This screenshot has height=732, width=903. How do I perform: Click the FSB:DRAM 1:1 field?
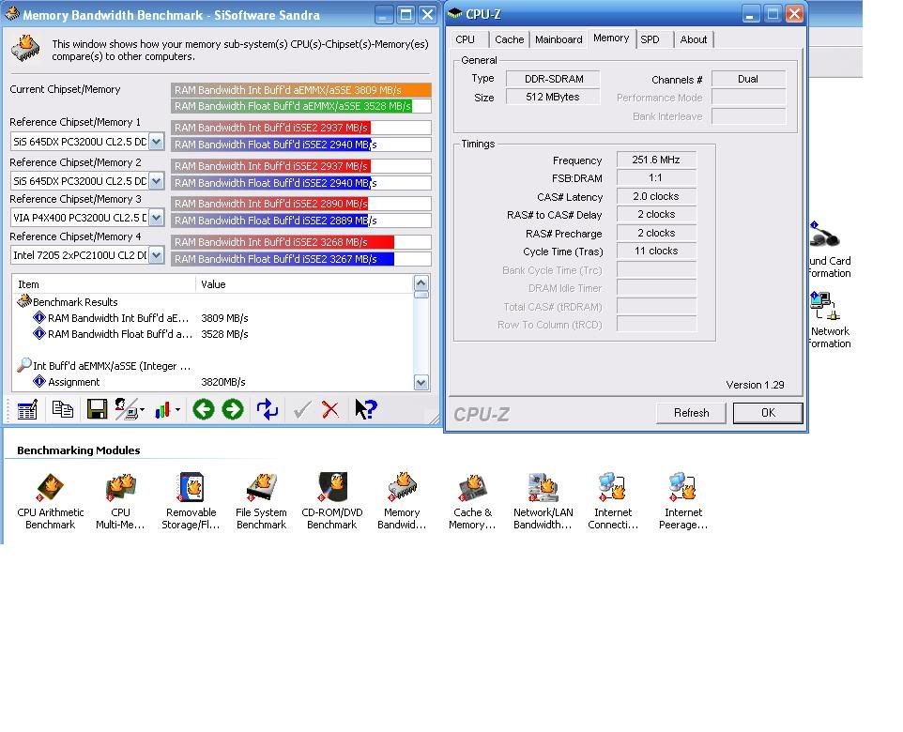coord(656,178)
